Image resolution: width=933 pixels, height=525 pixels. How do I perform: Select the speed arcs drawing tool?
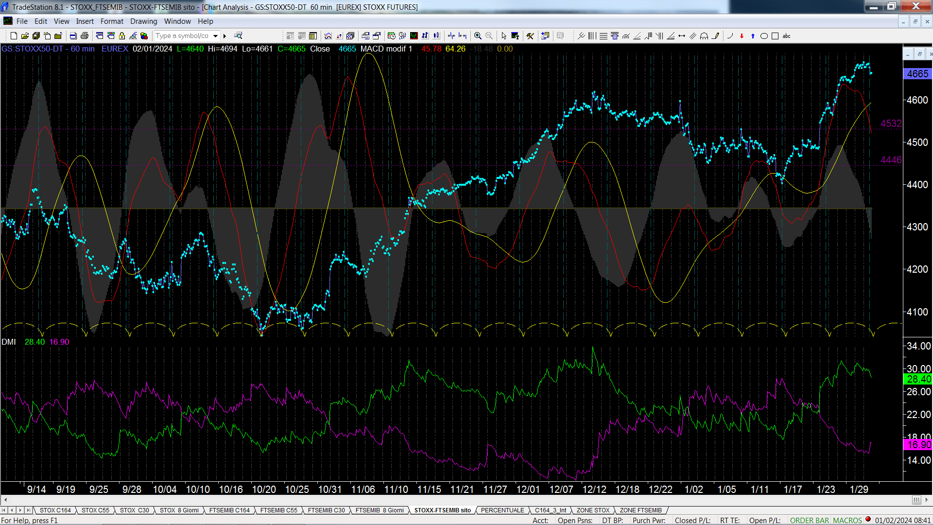click(626, 36)
